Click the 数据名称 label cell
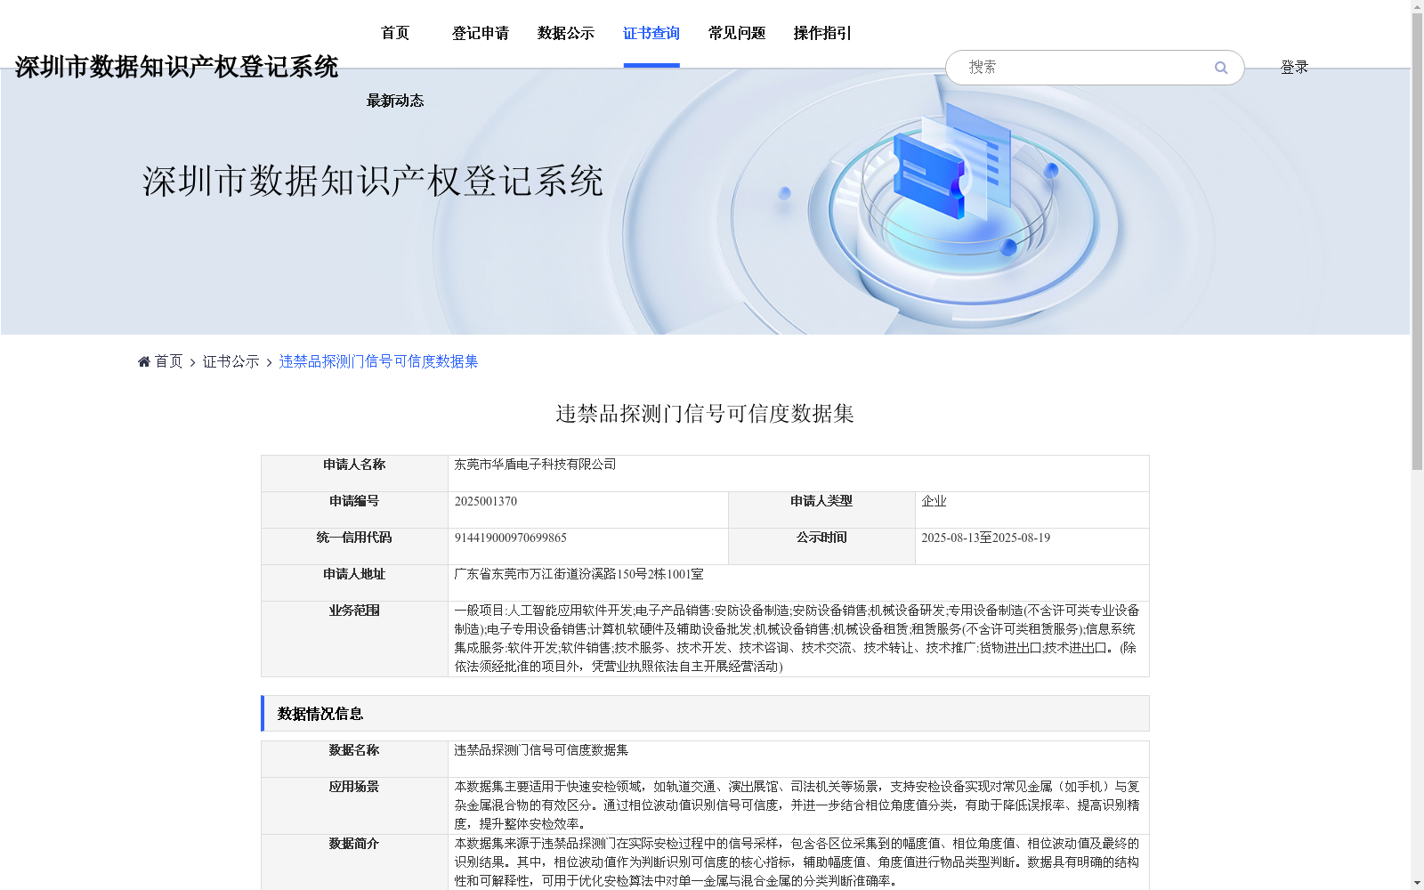Screen dimensions: 1424x890 (354, 759)
